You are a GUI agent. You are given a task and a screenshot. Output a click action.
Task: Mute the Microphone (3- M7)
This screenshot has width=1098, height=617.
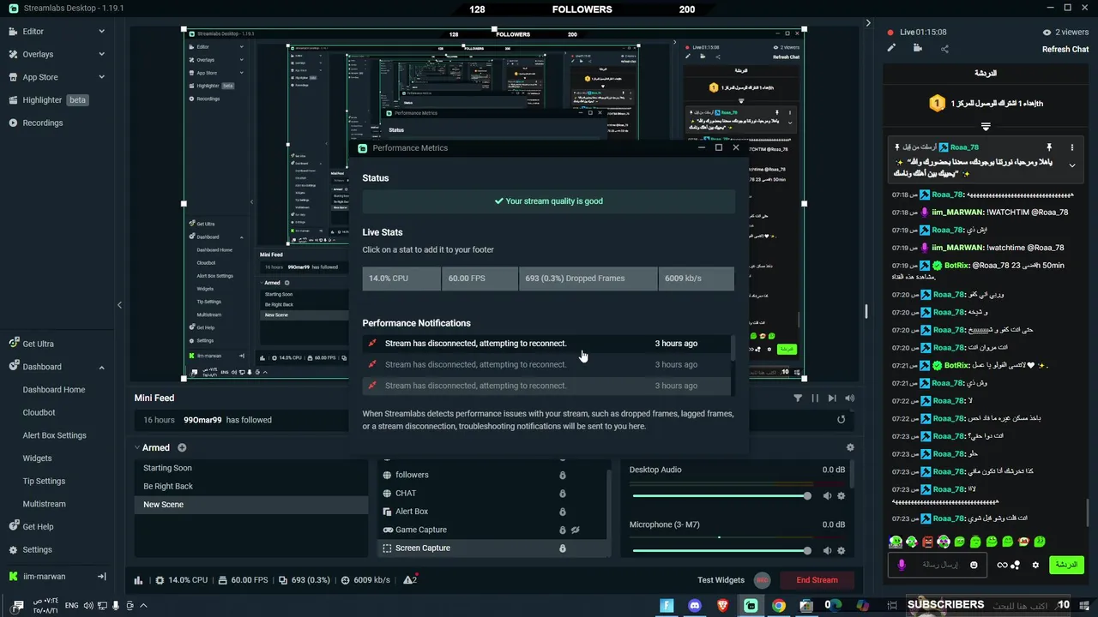[x=827, y=550]
